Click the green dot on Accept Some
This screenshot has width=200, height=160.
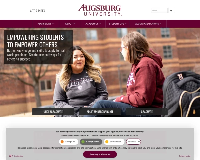(x=83, y=142)
